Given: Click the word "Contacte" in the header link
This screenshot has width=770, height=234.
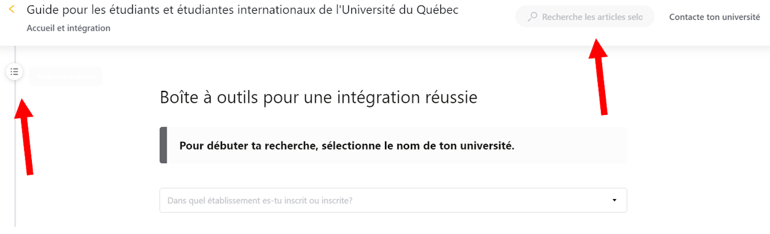Looking at the screenshot, I should 686,17.
